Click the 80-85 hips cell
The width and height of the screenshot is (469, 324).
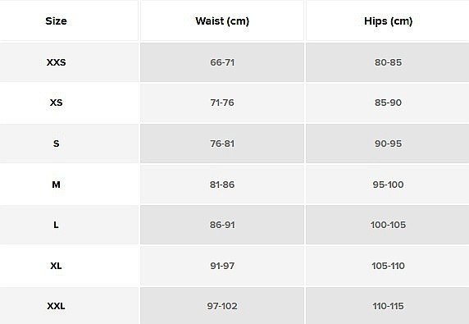389,62
